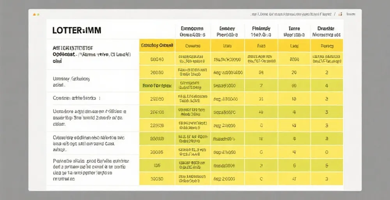Select the first column header above the table
This screenshot has width=390, height=200.
click(192, 32)
